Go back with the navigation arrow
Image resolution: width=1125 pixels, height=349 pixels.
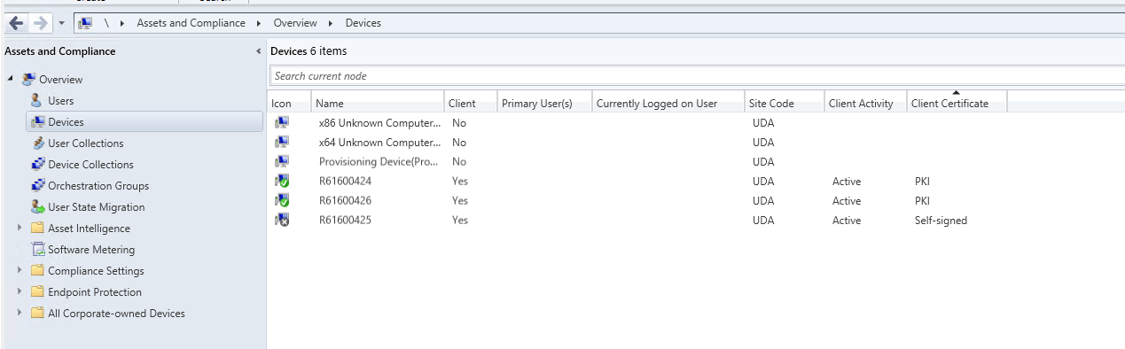pos(15,23)
